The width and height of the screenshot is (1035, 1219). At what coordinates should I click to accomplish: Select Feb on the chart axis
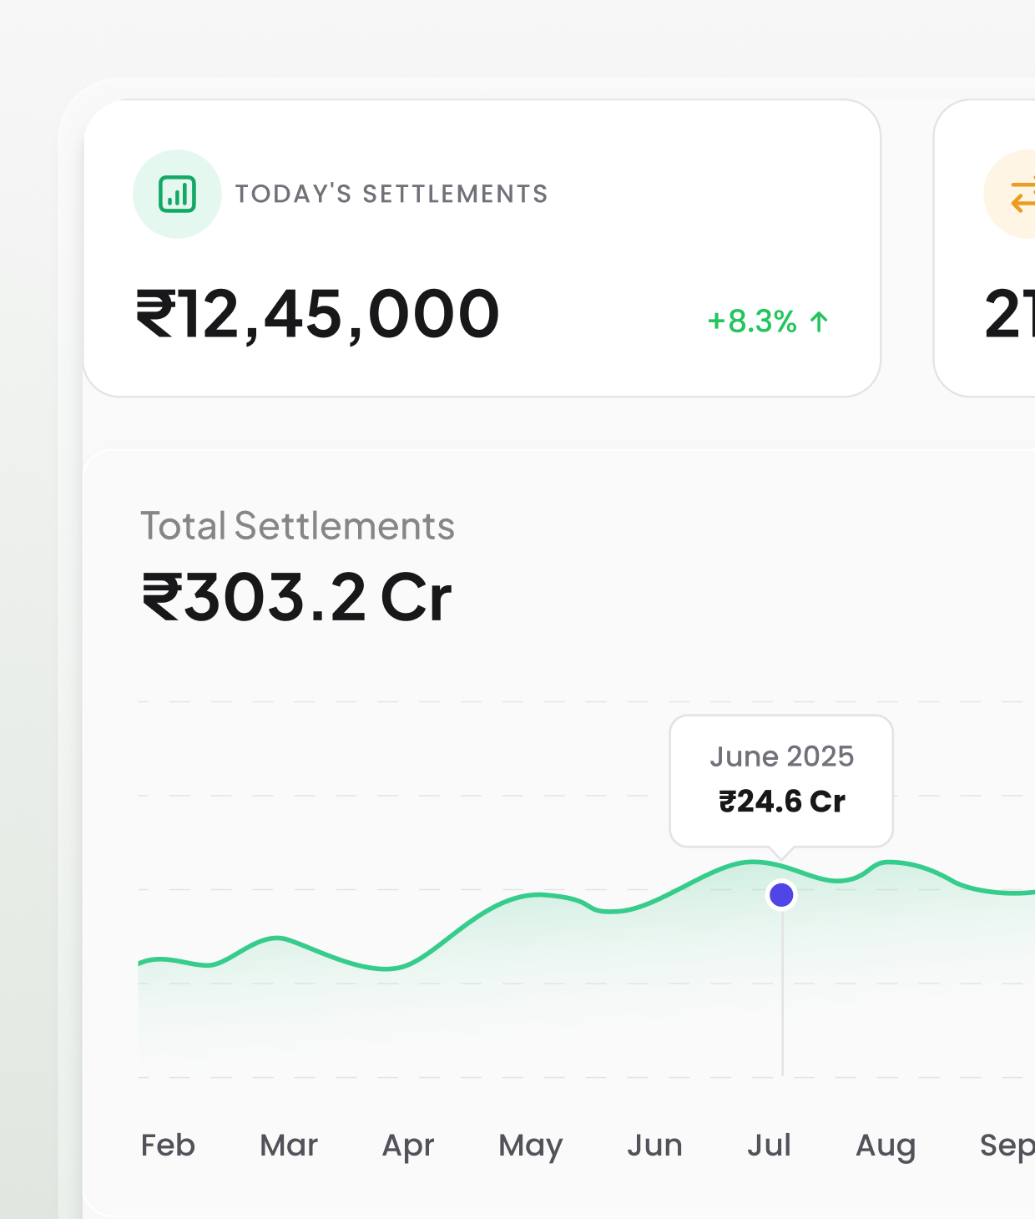point(168,1145)
